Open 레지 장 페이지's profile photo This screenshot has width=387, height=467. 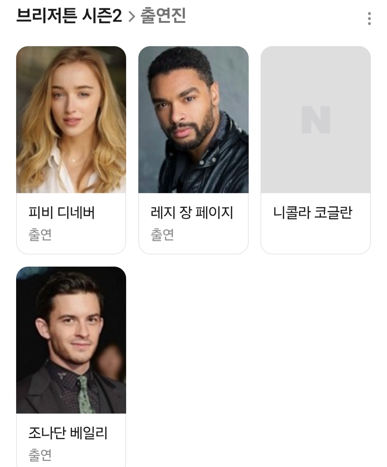[193, 120]
